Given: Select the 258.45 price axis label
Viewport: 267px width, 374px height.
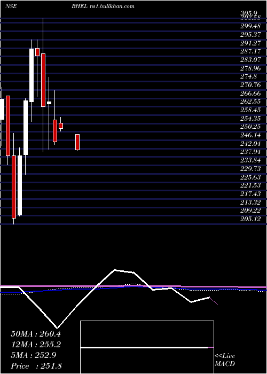Looking at the screenshot, I should [x=250, y=110].
